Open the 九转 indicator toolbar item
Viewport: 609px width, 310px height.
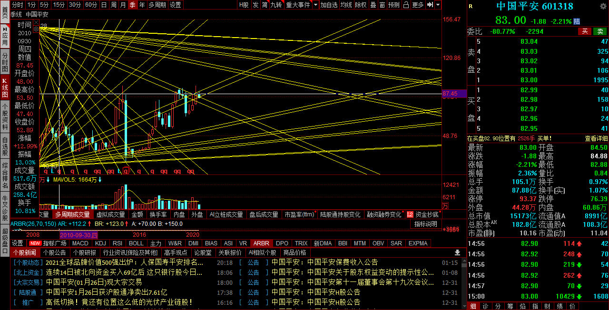pyautogui.click(x=276, y=5)
